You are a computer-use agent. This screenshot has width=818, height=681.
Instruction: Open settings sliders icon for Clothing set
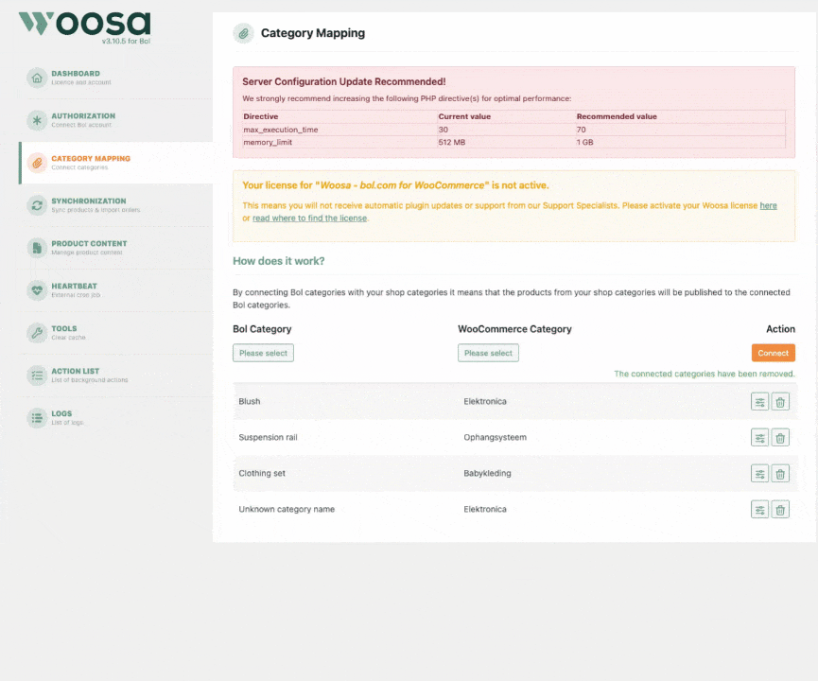coord(759,474)
